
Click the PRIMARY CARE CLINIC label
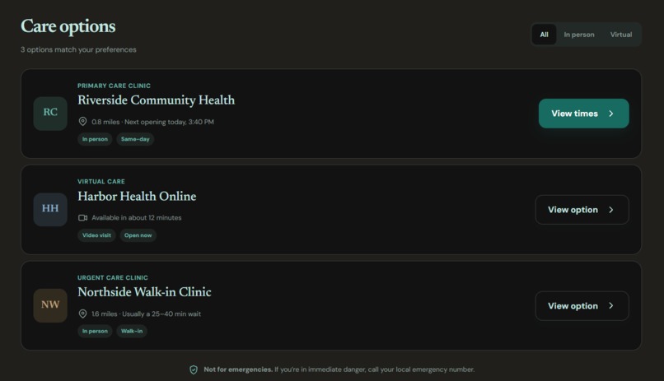(x=114, y=86)
